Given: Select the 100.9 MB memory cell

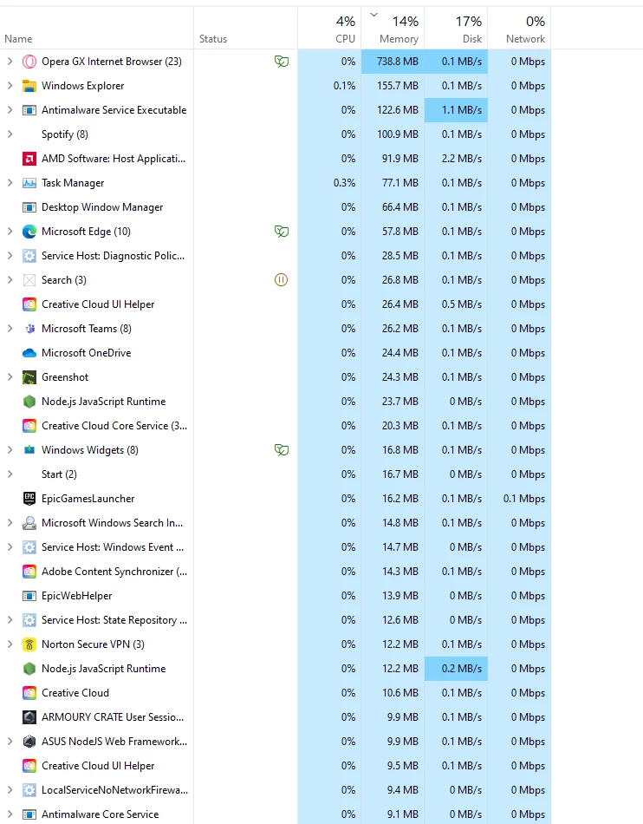Looking at the screenshot, I should 393,134.
